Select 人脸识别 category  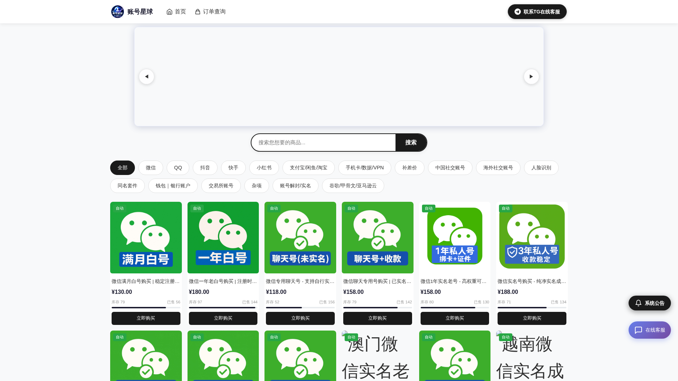pos(541,168)
